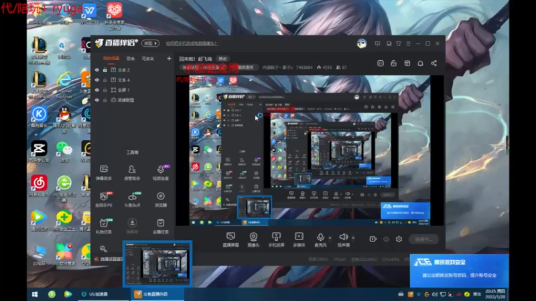Viewport: 536px width, 301px height.
Task: Open the 视频连麦 tool
Action: pos(160,173)
